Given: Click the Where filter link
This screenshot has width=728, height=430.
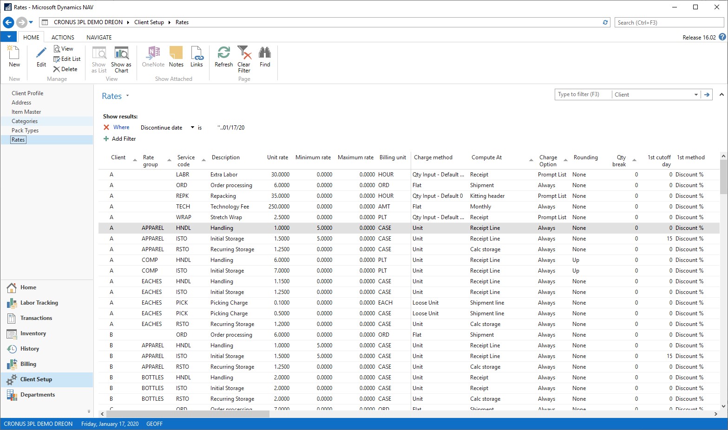Looking at the screenshot, I should (x=121, y=127).
